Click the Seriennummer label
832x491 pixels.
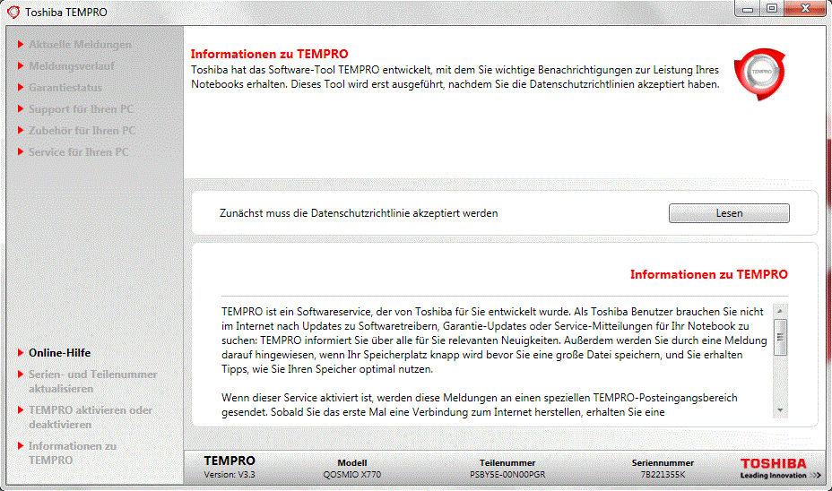663,463
